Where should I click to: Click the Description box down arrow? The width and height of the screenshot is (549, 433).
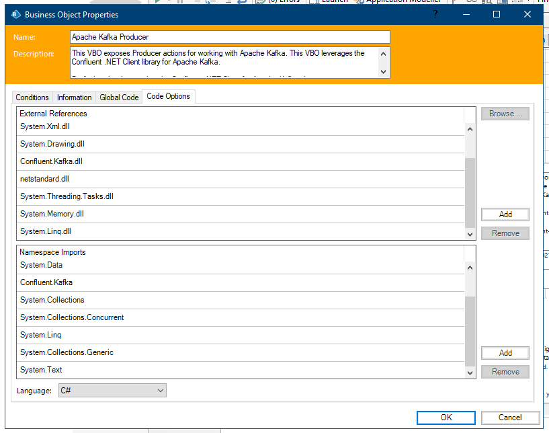point(384,72)
